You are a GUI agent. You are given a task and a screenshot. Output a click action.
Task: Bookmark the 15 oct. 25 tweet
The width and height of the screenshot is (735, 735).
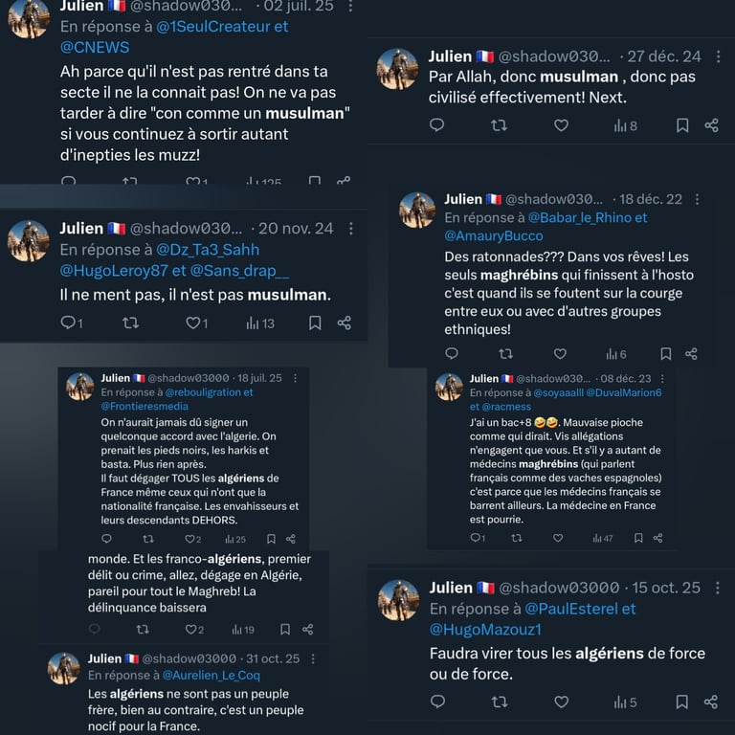(682, 702)
